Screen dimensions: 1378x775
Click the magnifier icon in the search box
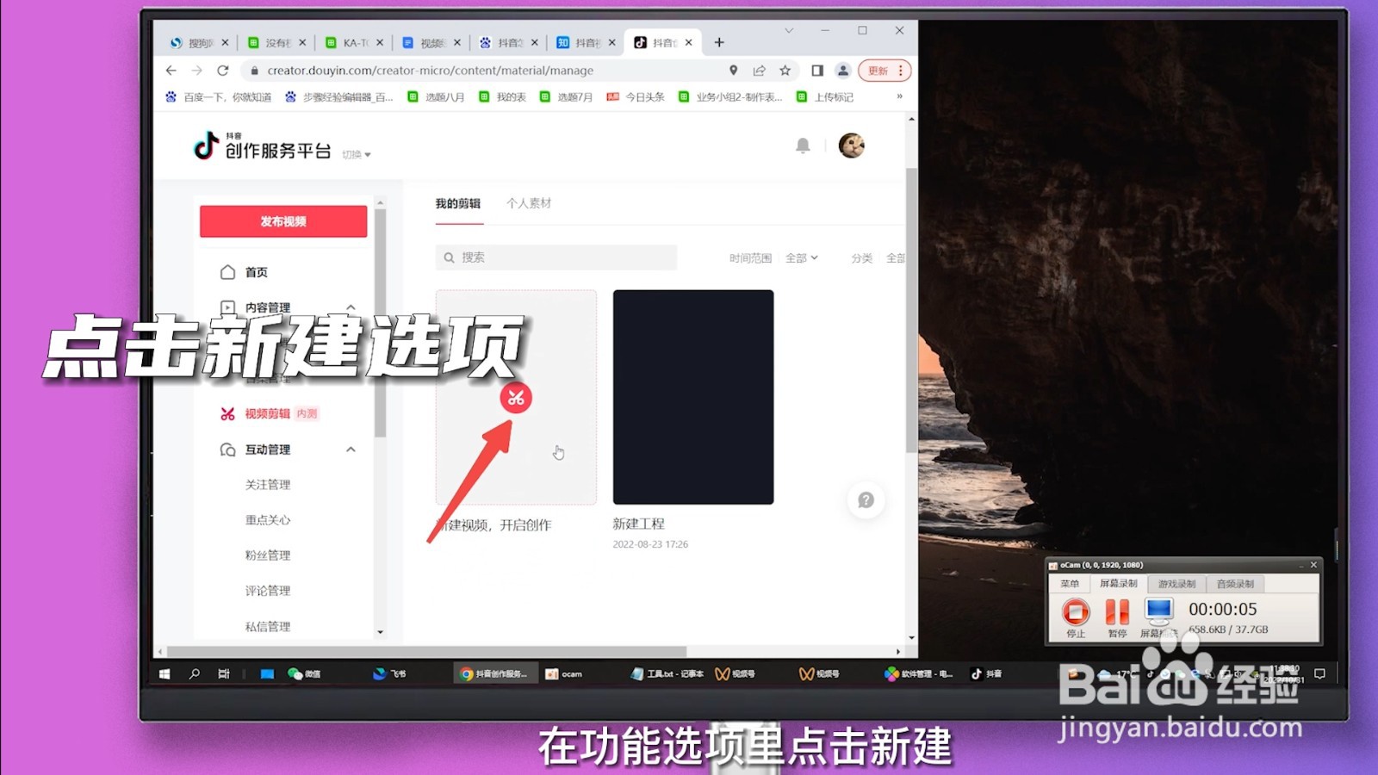(x=449, y=257)
